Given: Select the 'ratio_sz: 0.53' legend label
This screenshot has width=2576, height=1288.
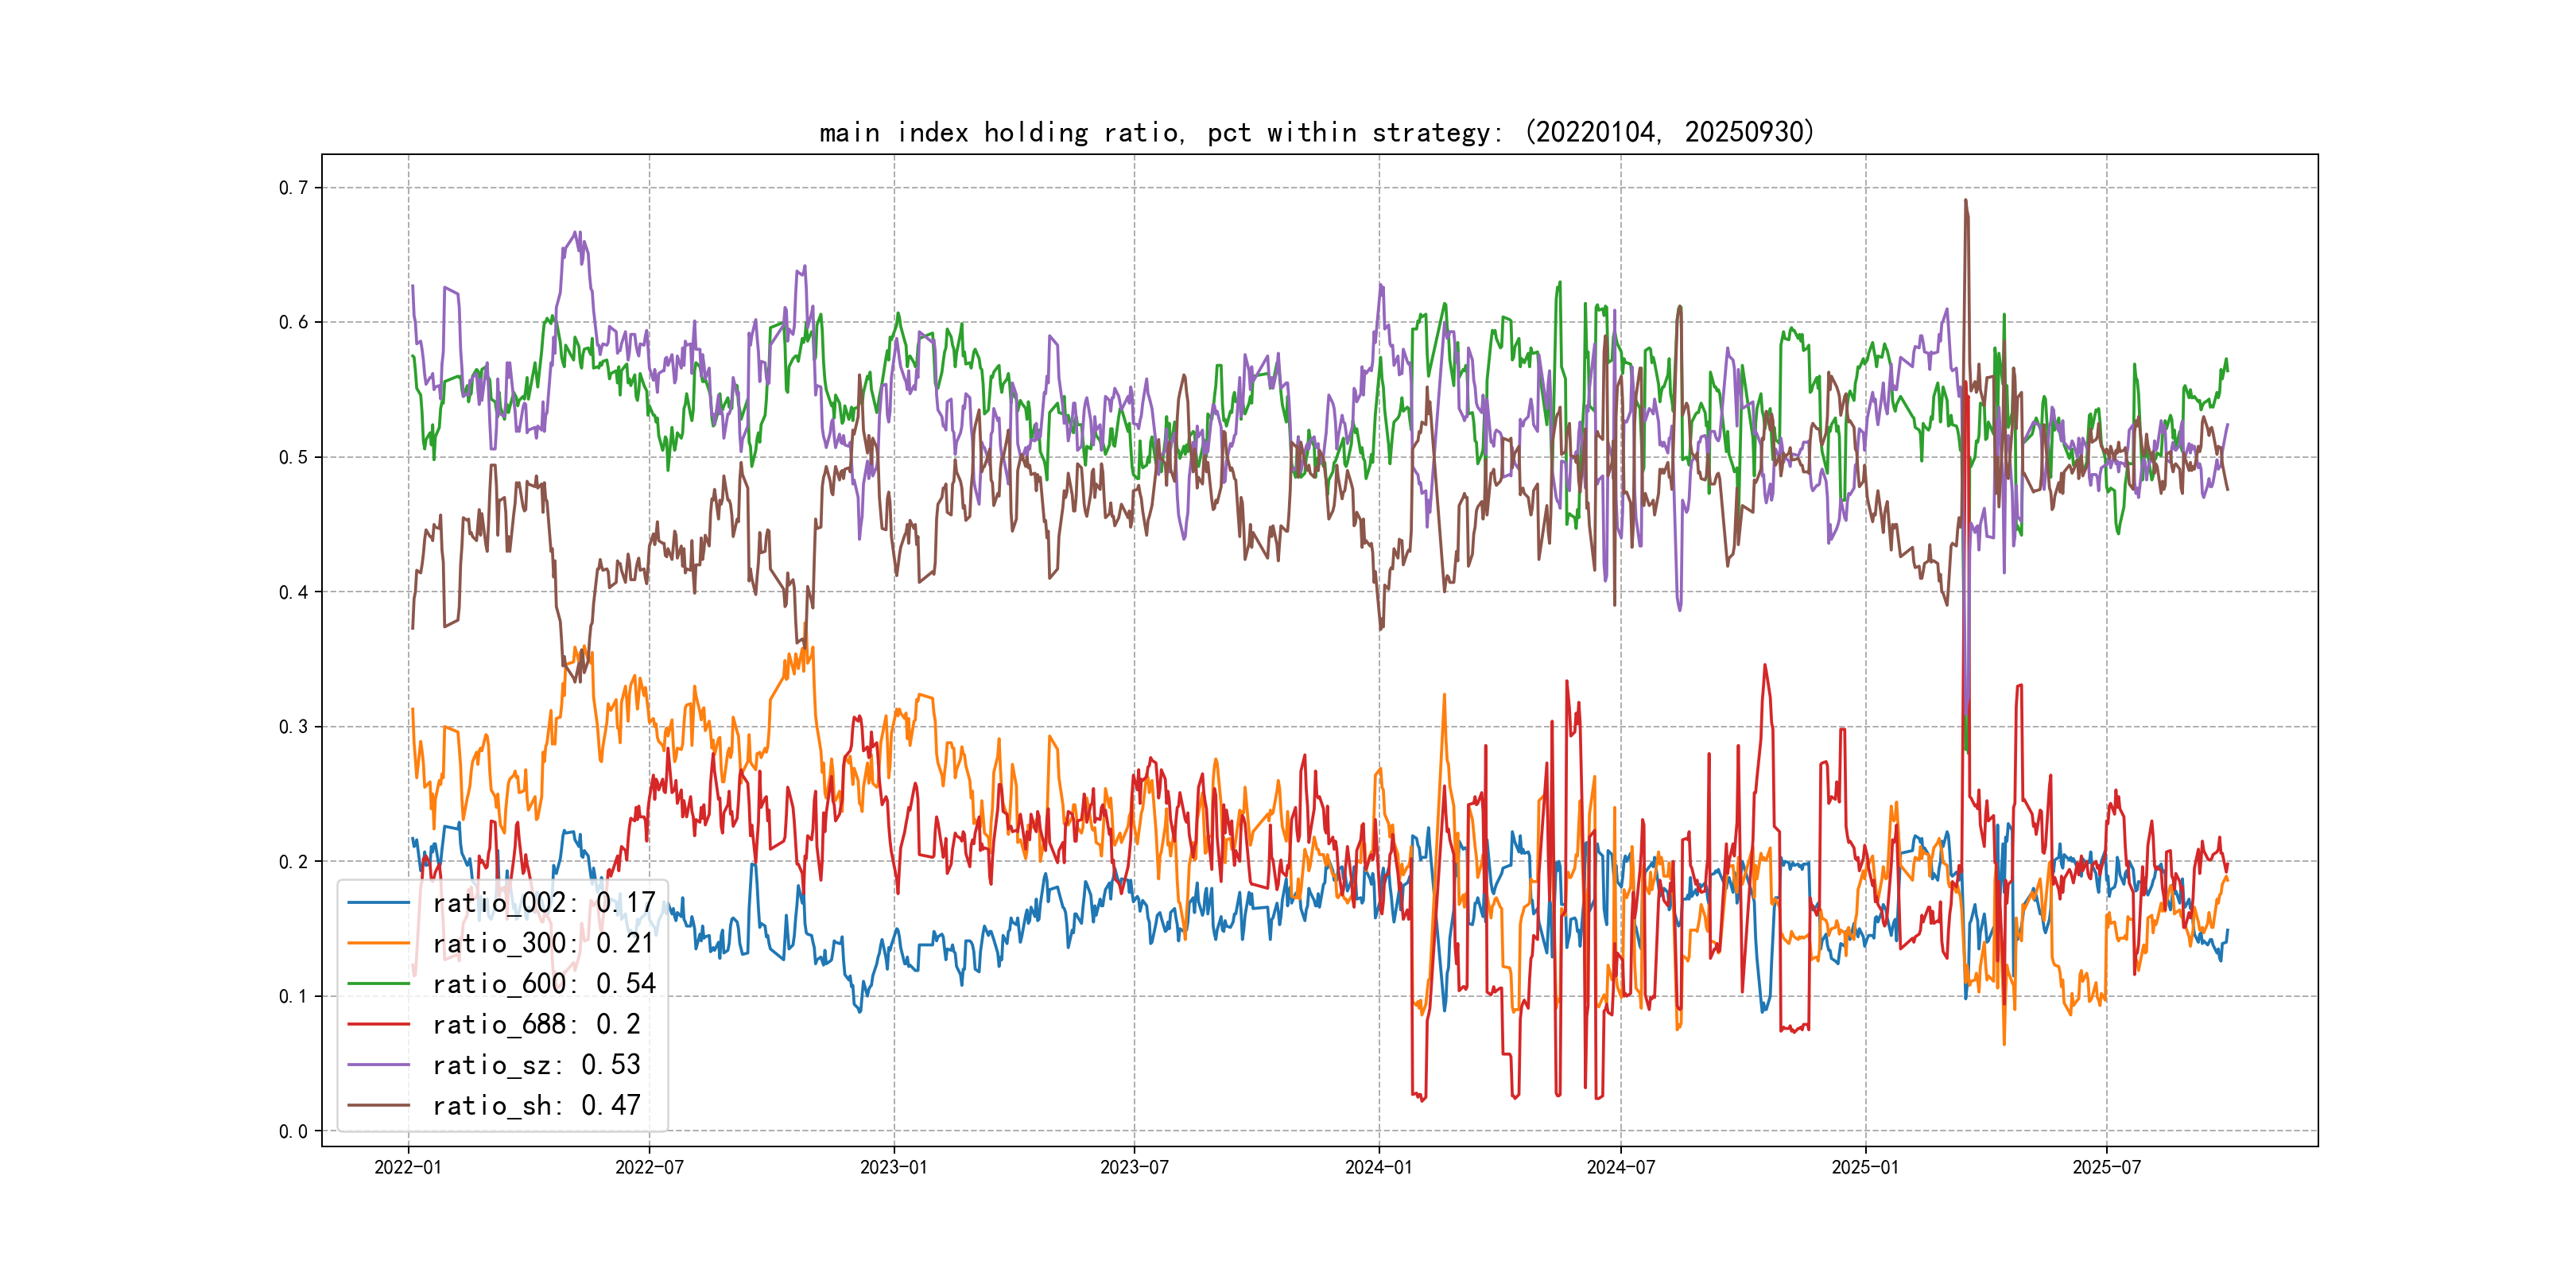Looking at the screenshot, I should pyautogui.click(x=536, y=1065).
